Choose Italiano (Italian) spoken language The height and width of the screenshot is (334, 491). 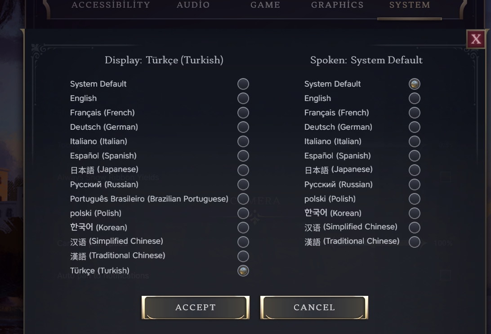(414, 141)
